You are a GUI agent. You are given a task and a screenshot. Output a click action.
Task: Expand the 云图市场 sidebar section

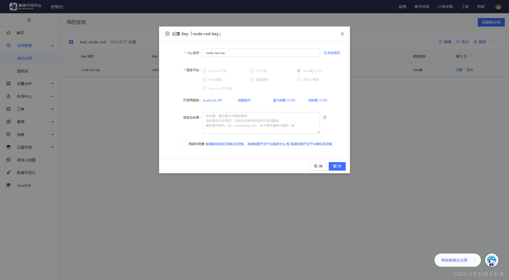52,147
